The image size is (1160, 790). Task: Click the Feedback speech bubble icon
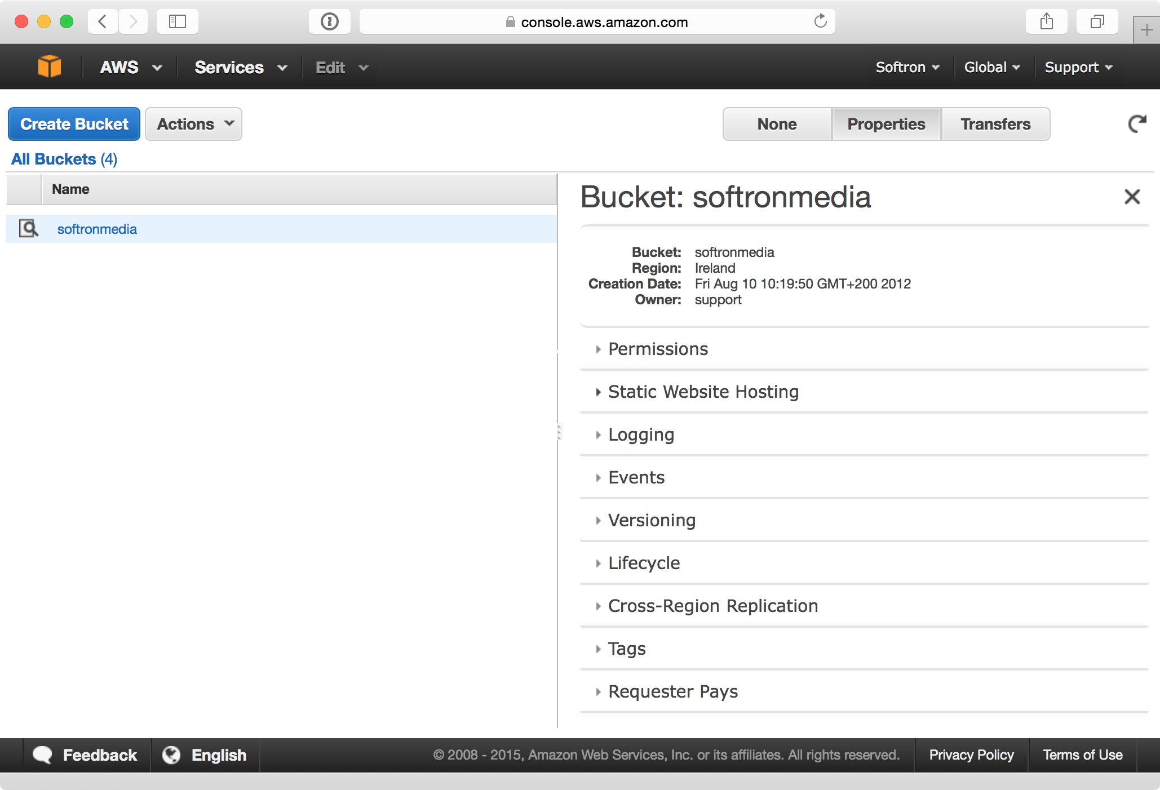click(x=42, y=755)
